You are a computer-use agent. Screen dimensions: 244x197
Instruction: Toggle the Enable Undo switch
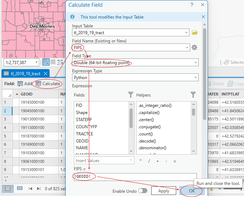coord(143,191)
